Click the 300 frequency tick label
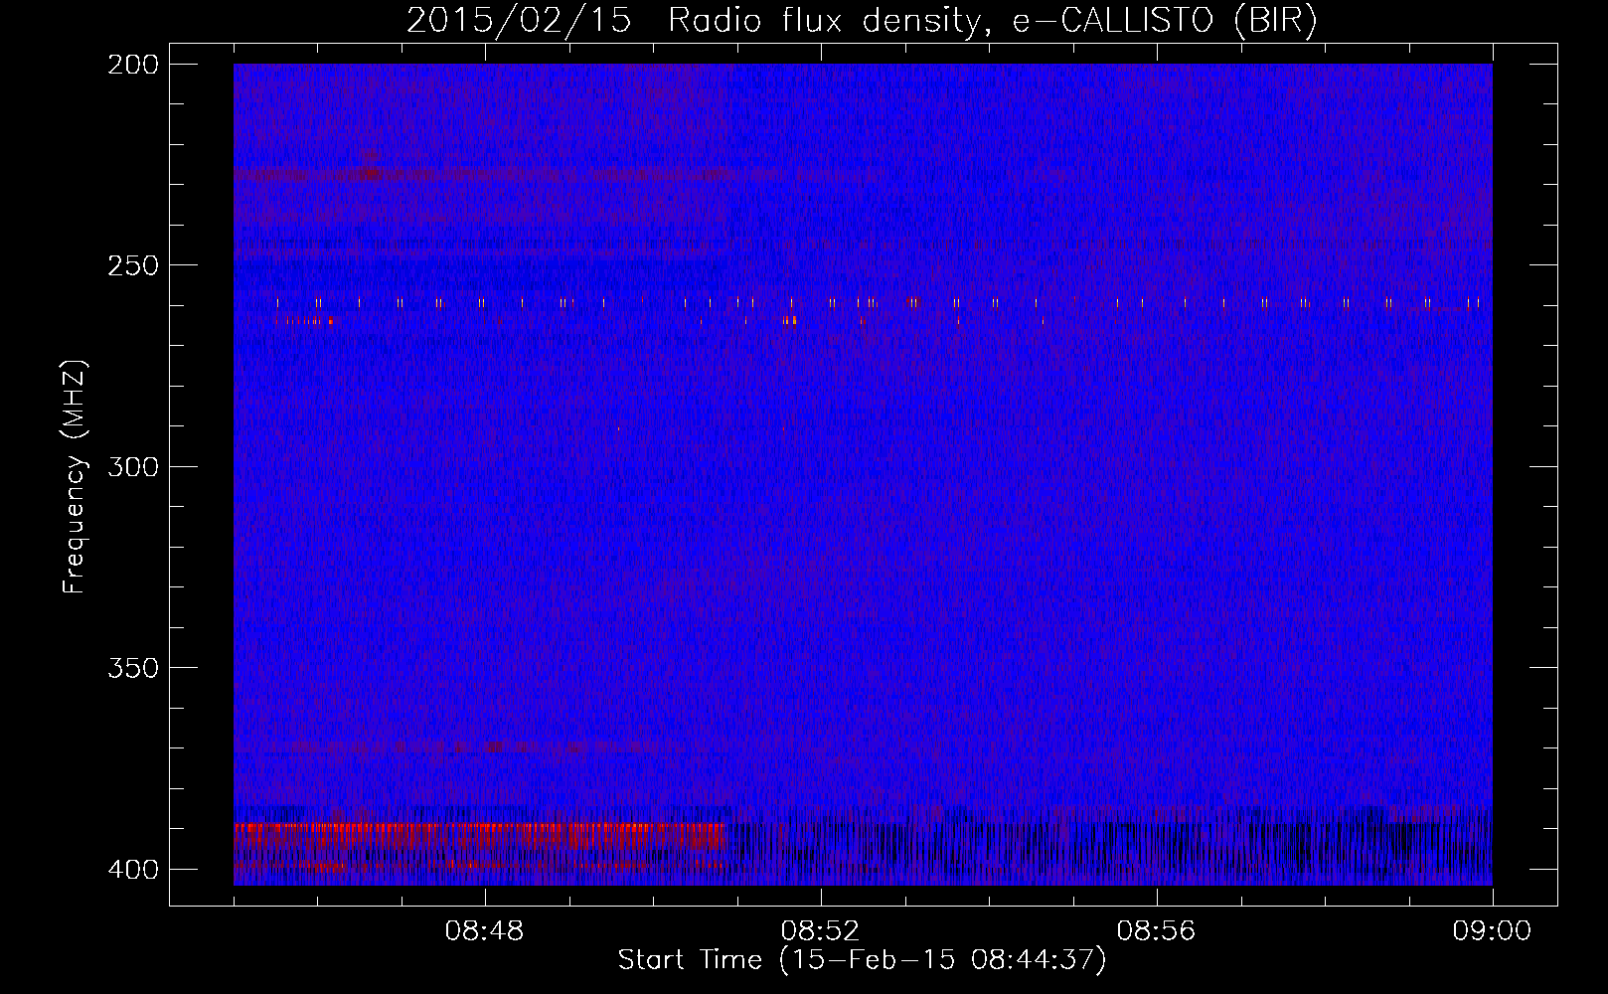1608x994 pixels. pos(132,466)
